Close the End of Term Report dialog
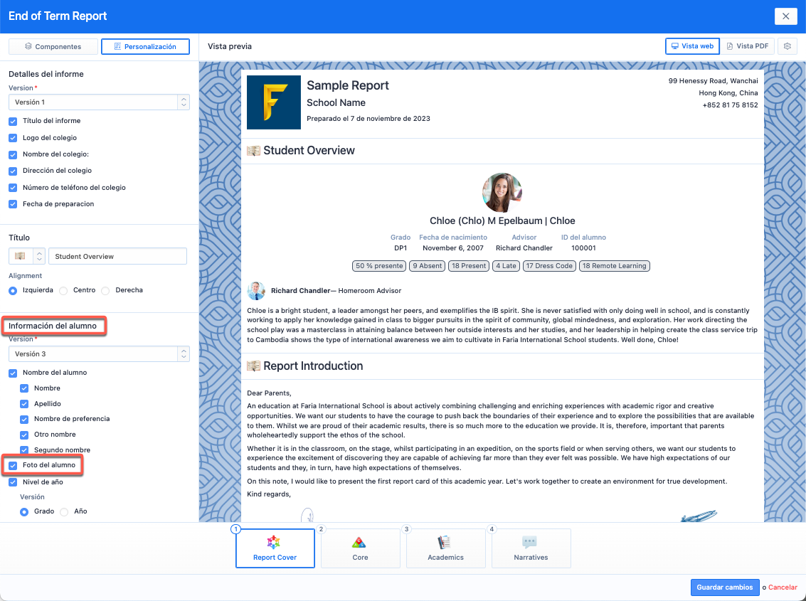The image size is (806, 601). click(785, 16)
